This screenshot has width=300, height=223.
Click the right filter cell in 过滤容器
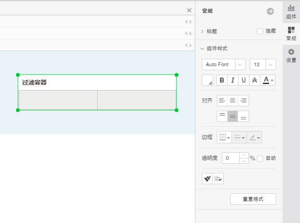137,100
